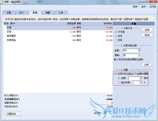The image size is (158, 121).
Task: Select the 按月 calculation method
Action: 116,36
